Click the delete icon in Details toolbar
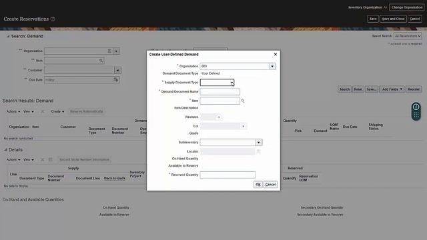 click(42, 160)
